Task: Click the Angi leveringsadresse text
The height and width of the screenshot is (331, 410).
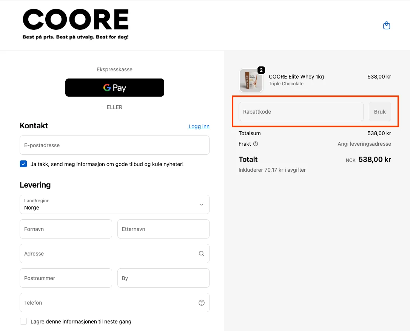Action: pos(364,144)
